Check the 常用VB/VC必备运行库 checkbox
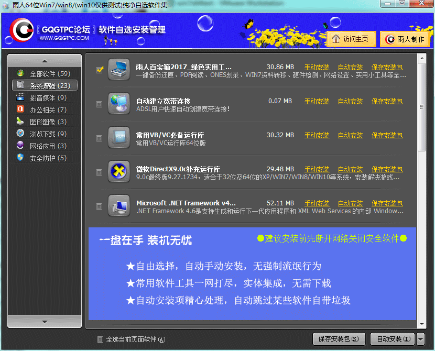 (x=99, y=138)
